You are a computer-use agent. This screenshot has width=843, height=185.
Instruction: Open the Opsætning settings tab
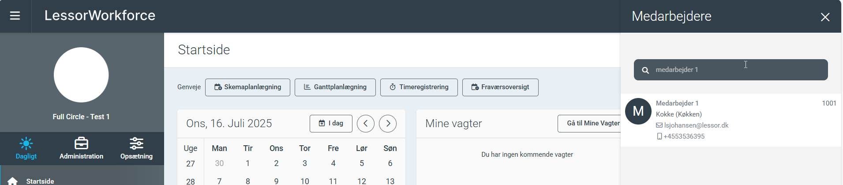[x=136, y=148]
